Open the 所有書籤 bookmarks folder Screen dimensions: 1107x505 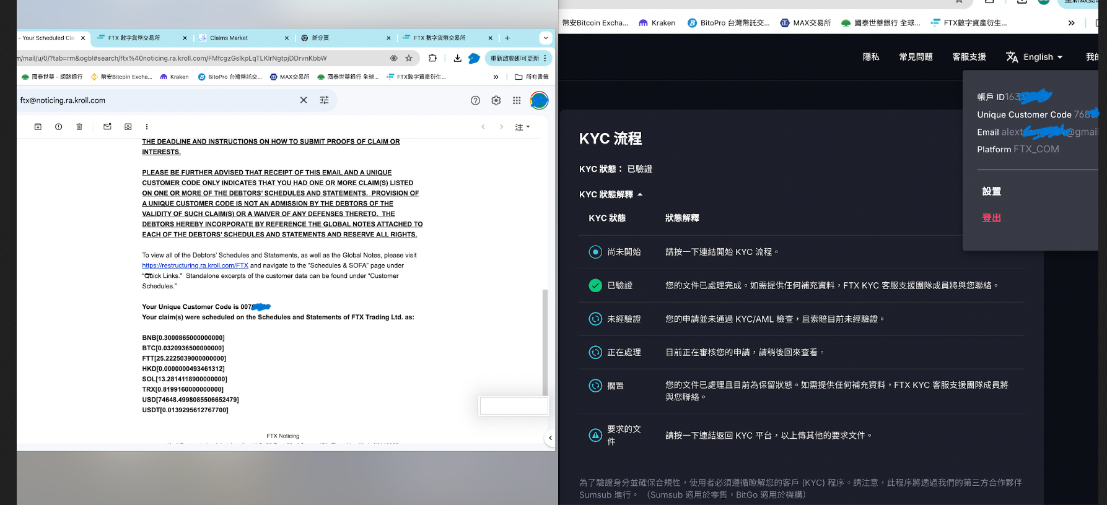click(532, 77)
